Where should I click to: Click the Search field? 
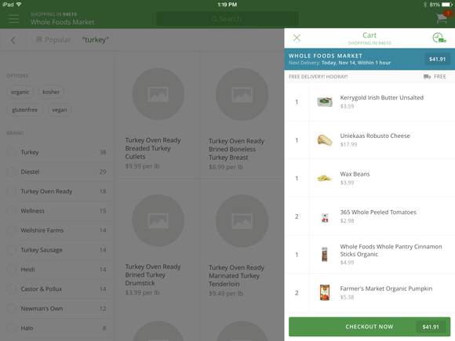point(227,19)
